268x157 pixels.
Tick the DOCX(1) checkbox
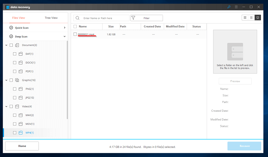point(15,63)
